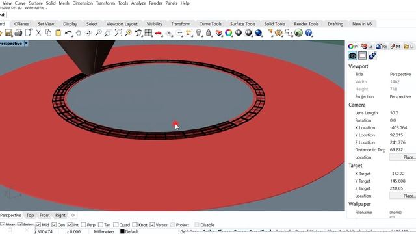The image size is (416, 234).
Task: Choose the Zoom Dynamic magnifier
Action: tap(98, 33)
